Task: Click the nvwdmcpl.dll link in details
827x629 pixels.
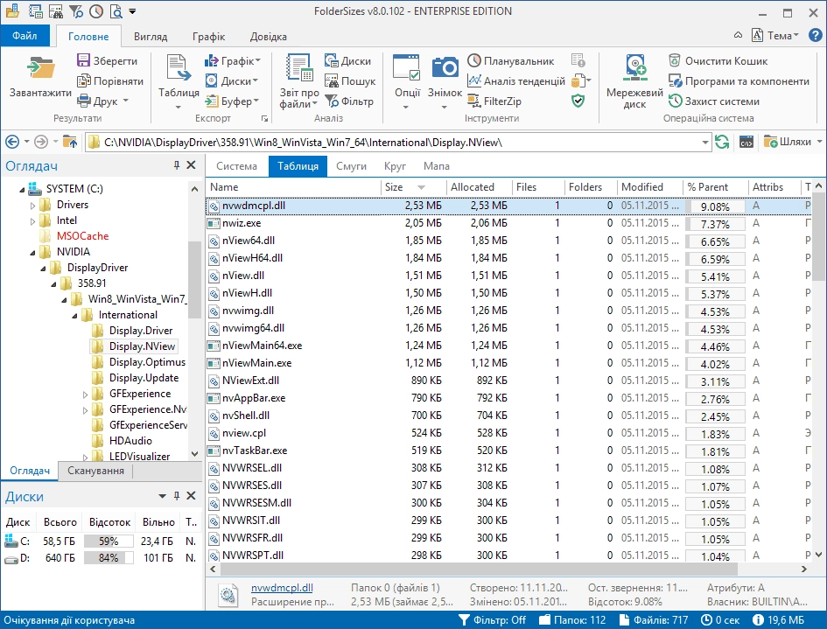Action: pos(282,587)
